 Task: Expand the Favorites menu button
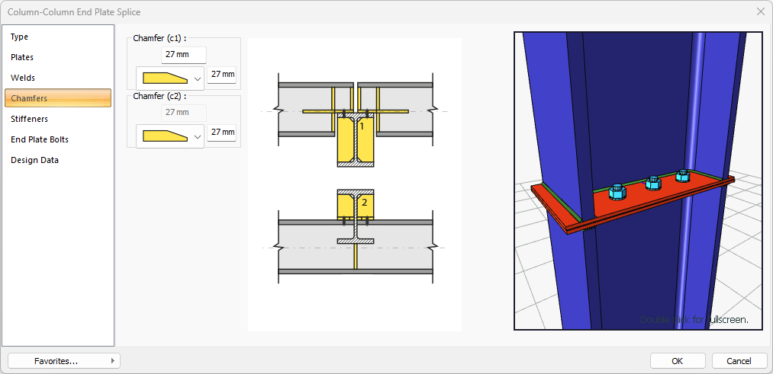pyautogui.click(x=64, y=361)
